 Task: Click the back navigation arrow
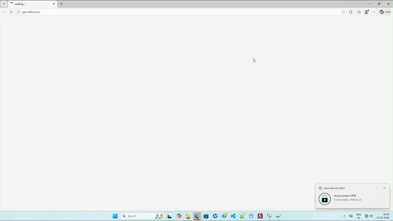tap(4, 12)
